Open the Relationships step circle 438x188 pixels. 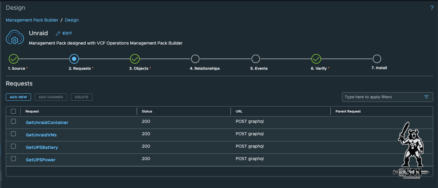[x=195, y=59]
